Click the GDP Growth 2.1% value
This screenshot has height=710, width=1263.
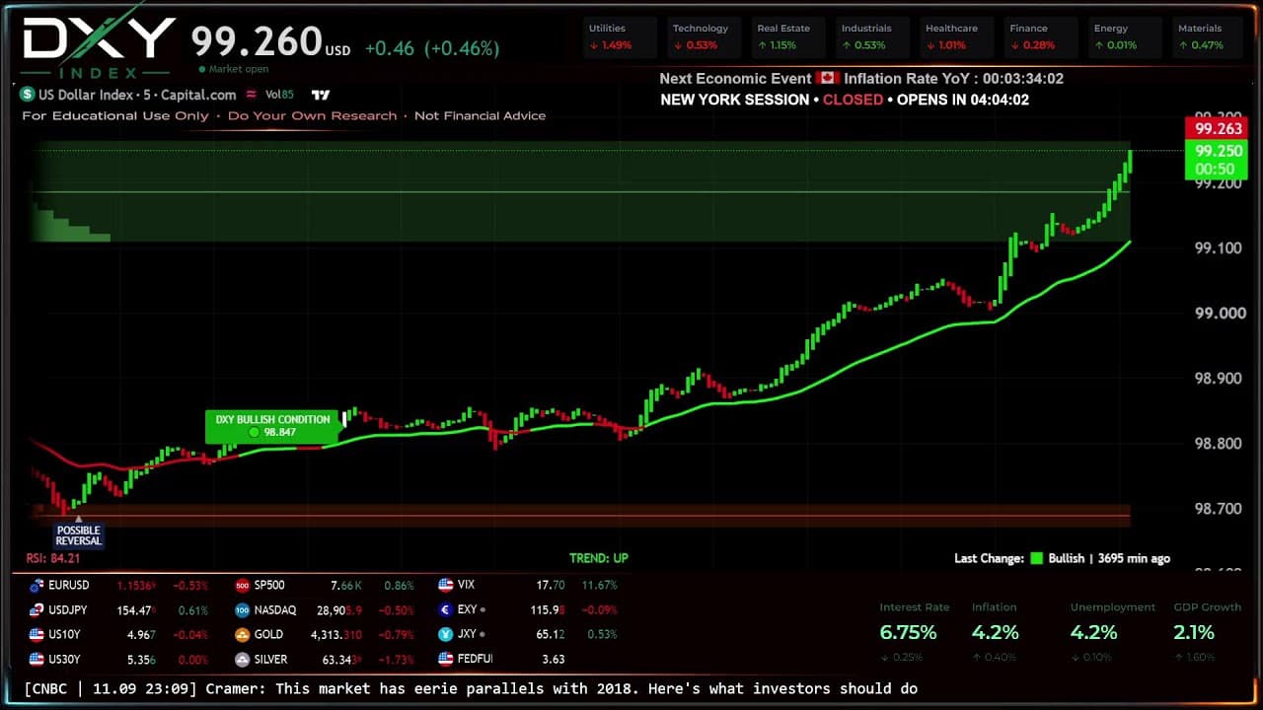[1194, 632]
